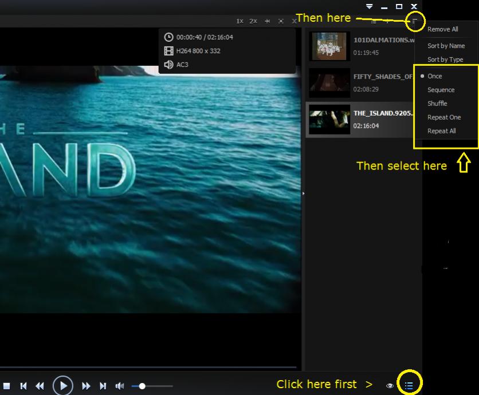
Task: Click the seek progress bar
Action: (148, 367)
